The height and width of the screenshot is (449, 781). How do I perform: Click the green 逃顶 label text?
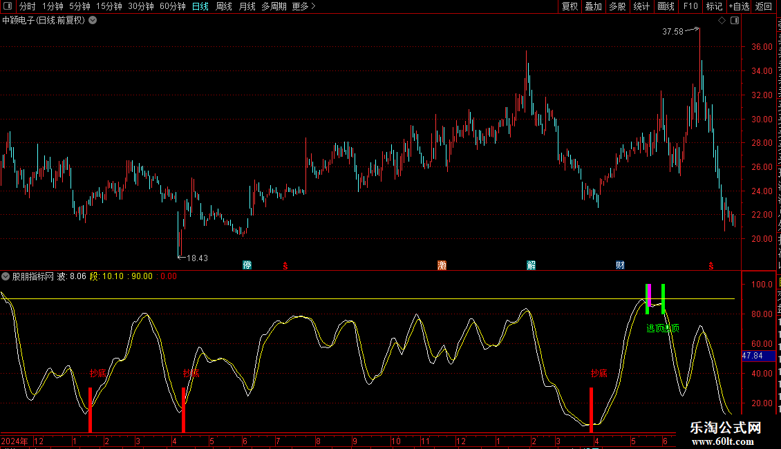(x=662, y=328)
